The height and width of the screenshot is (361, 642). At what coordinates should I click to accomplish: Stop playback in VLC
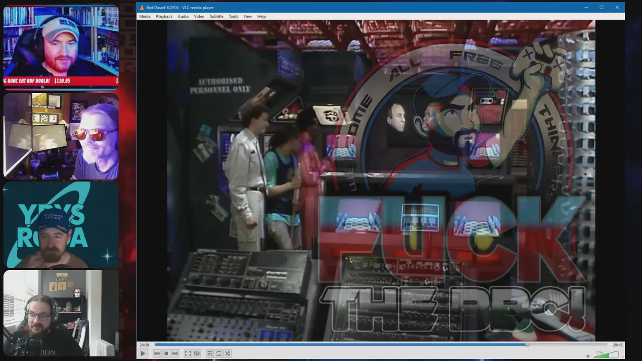166,353
